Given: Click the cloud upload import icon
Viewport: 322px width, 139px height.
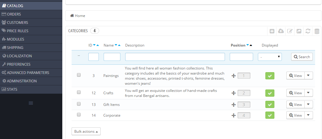Looking at the screenshot, I should [x=281, y=31].
